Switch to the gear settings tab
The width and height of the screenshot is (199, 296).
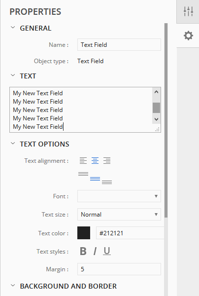[188, 36]
